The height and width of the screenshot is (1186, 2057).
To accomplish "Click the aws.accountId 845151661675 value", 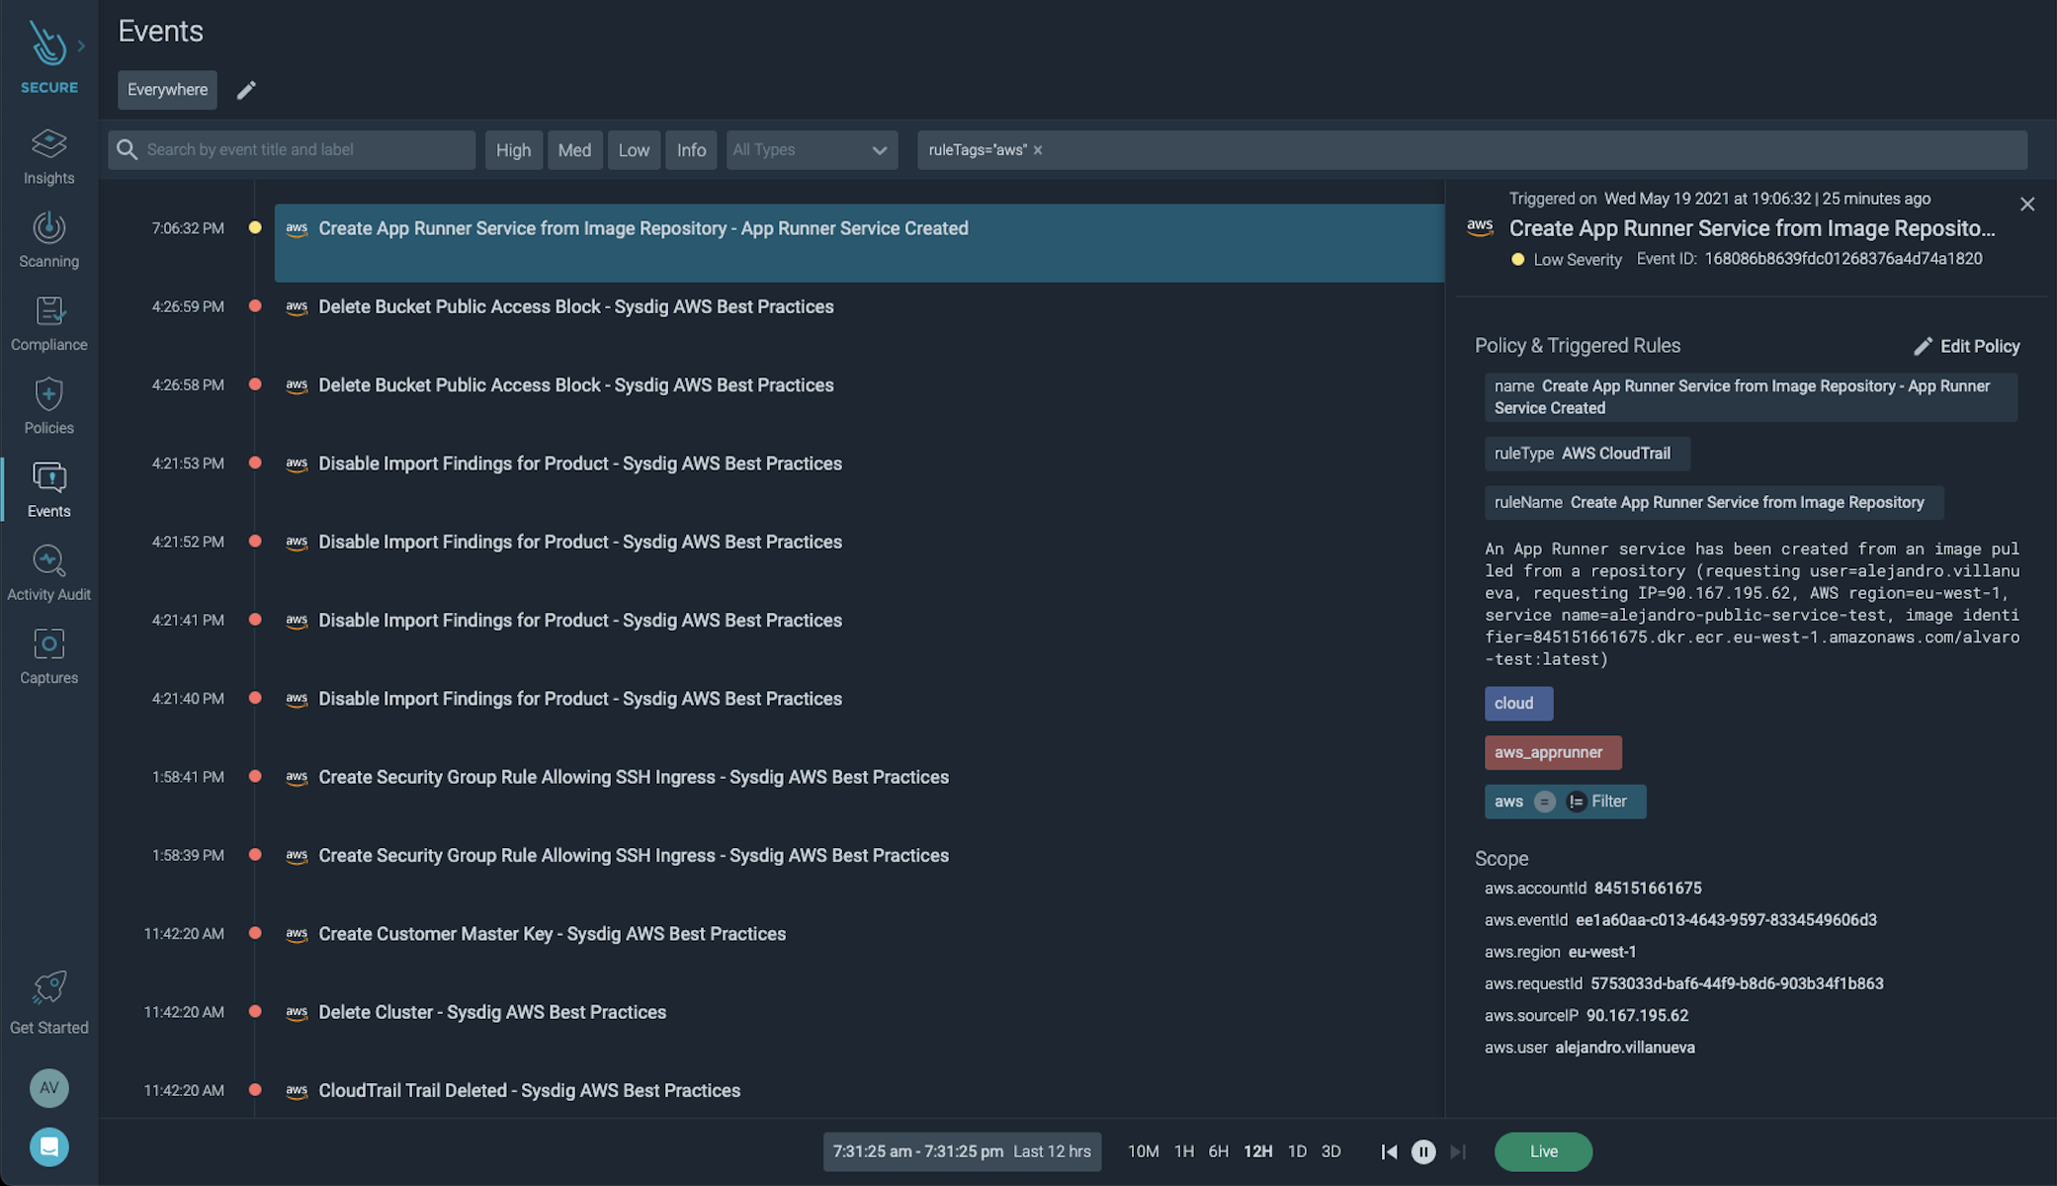I will (x=1648, y=888).
